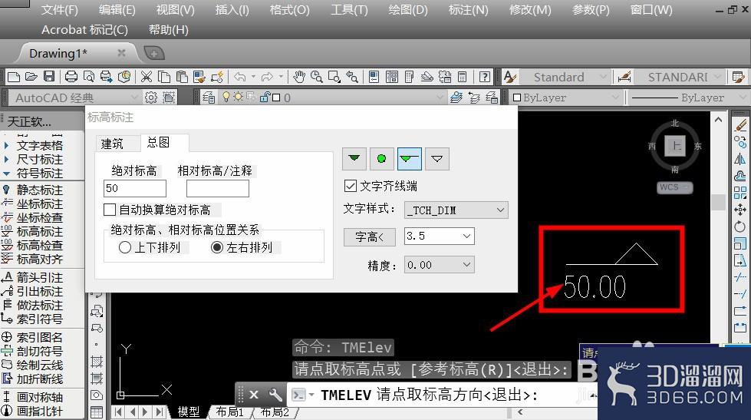Click the Cut scissors icon
The width and height of the screenshot is (751, 420).
pyautogui.click(x=147, y=77)
